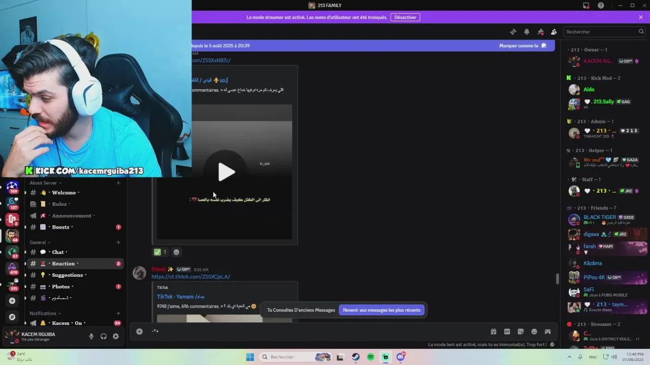Screen dimensions: 650x365
Task: Open server icon with 137 badge
Action: point(12,203)
